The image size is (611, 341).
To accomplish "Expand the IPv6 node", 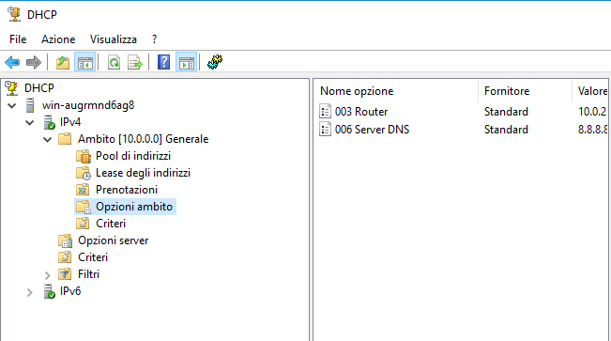I will (30, 292).
